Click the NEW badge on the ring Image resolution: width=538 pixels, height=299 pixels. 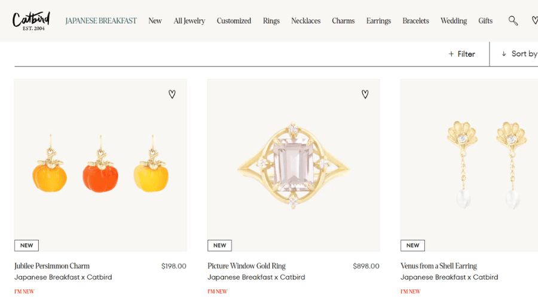[219, 245]
